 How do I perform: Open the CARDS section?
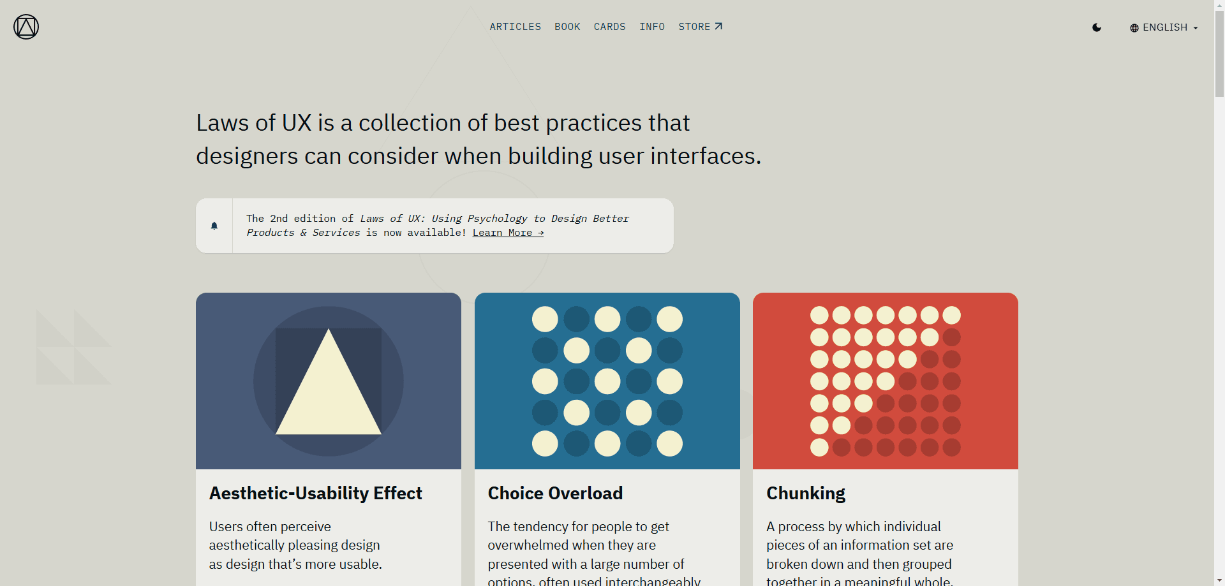tap(609, 27)
